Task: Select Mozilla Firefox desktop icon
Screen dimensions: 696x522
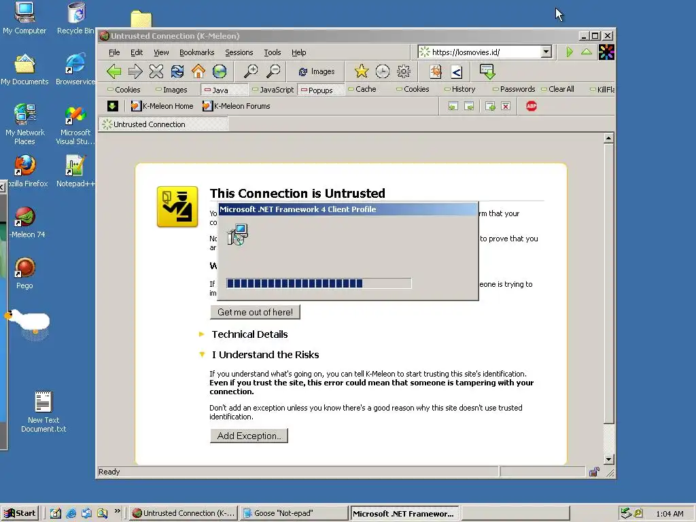Action: [x=26, y=171]
